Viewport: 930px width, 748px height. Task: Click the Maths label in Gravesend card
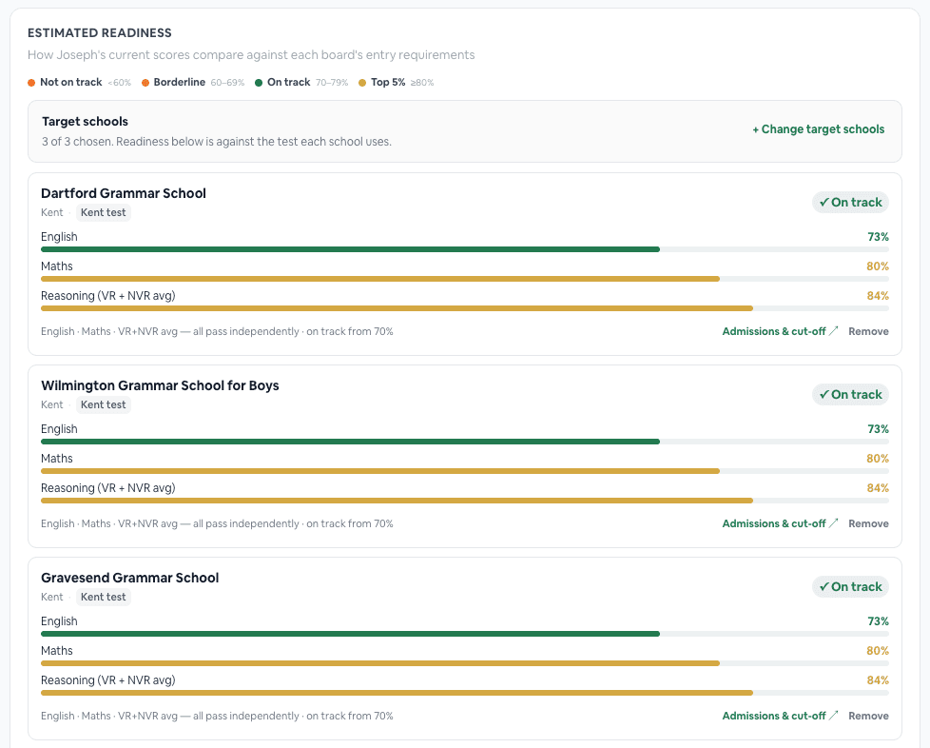(x=57, y=651)
